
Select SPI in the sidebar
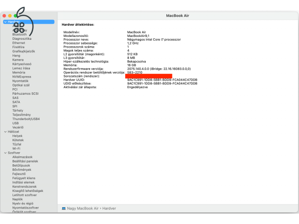tap(14, 106)
